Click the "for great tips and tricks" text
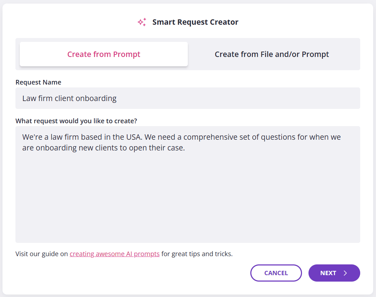This screenshot has width=376, height=297. (x=197, y=254)
